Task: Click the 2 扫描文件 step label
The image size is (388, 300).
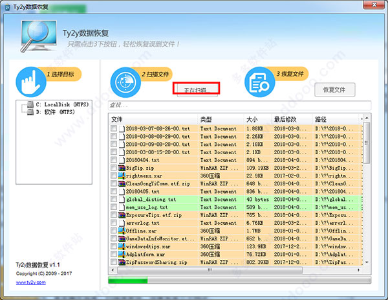Action: point(155,74)
